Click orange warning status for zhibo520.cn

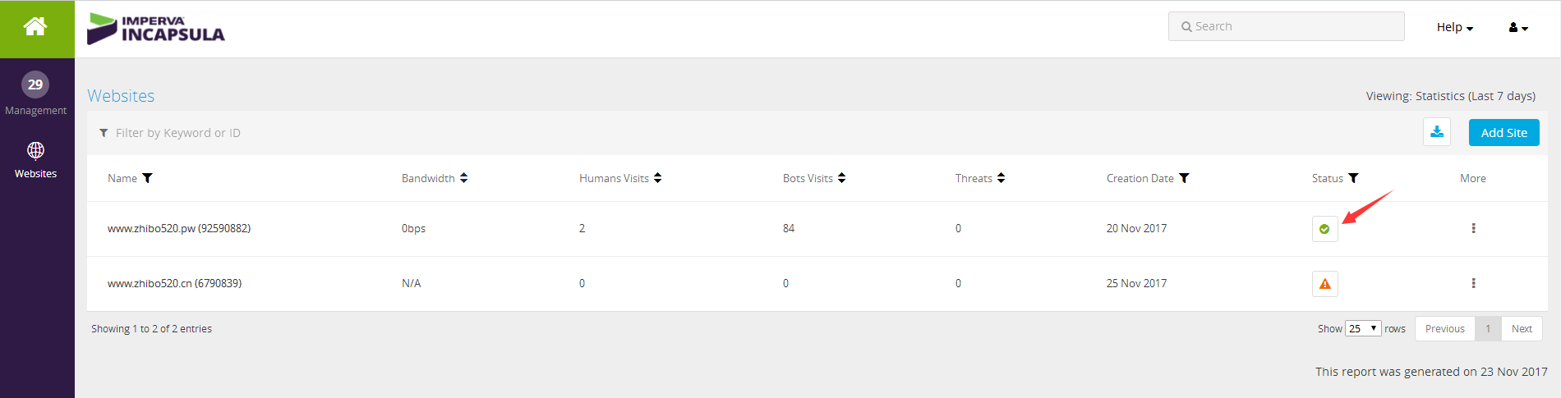[1324, 284]
